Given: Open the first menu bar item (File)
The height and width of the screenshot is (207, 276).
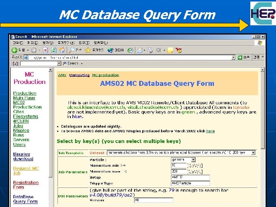Looking at the screenshot, I should pos(18,43).
